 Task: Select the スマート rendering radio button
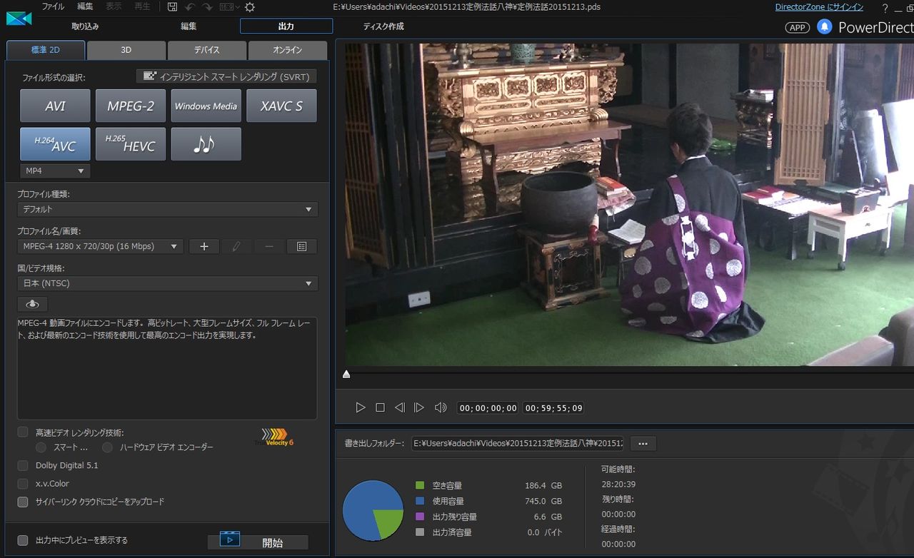(x=41, y=447)
